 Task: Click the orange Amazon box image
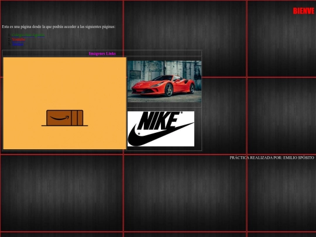tap(65, 104)
